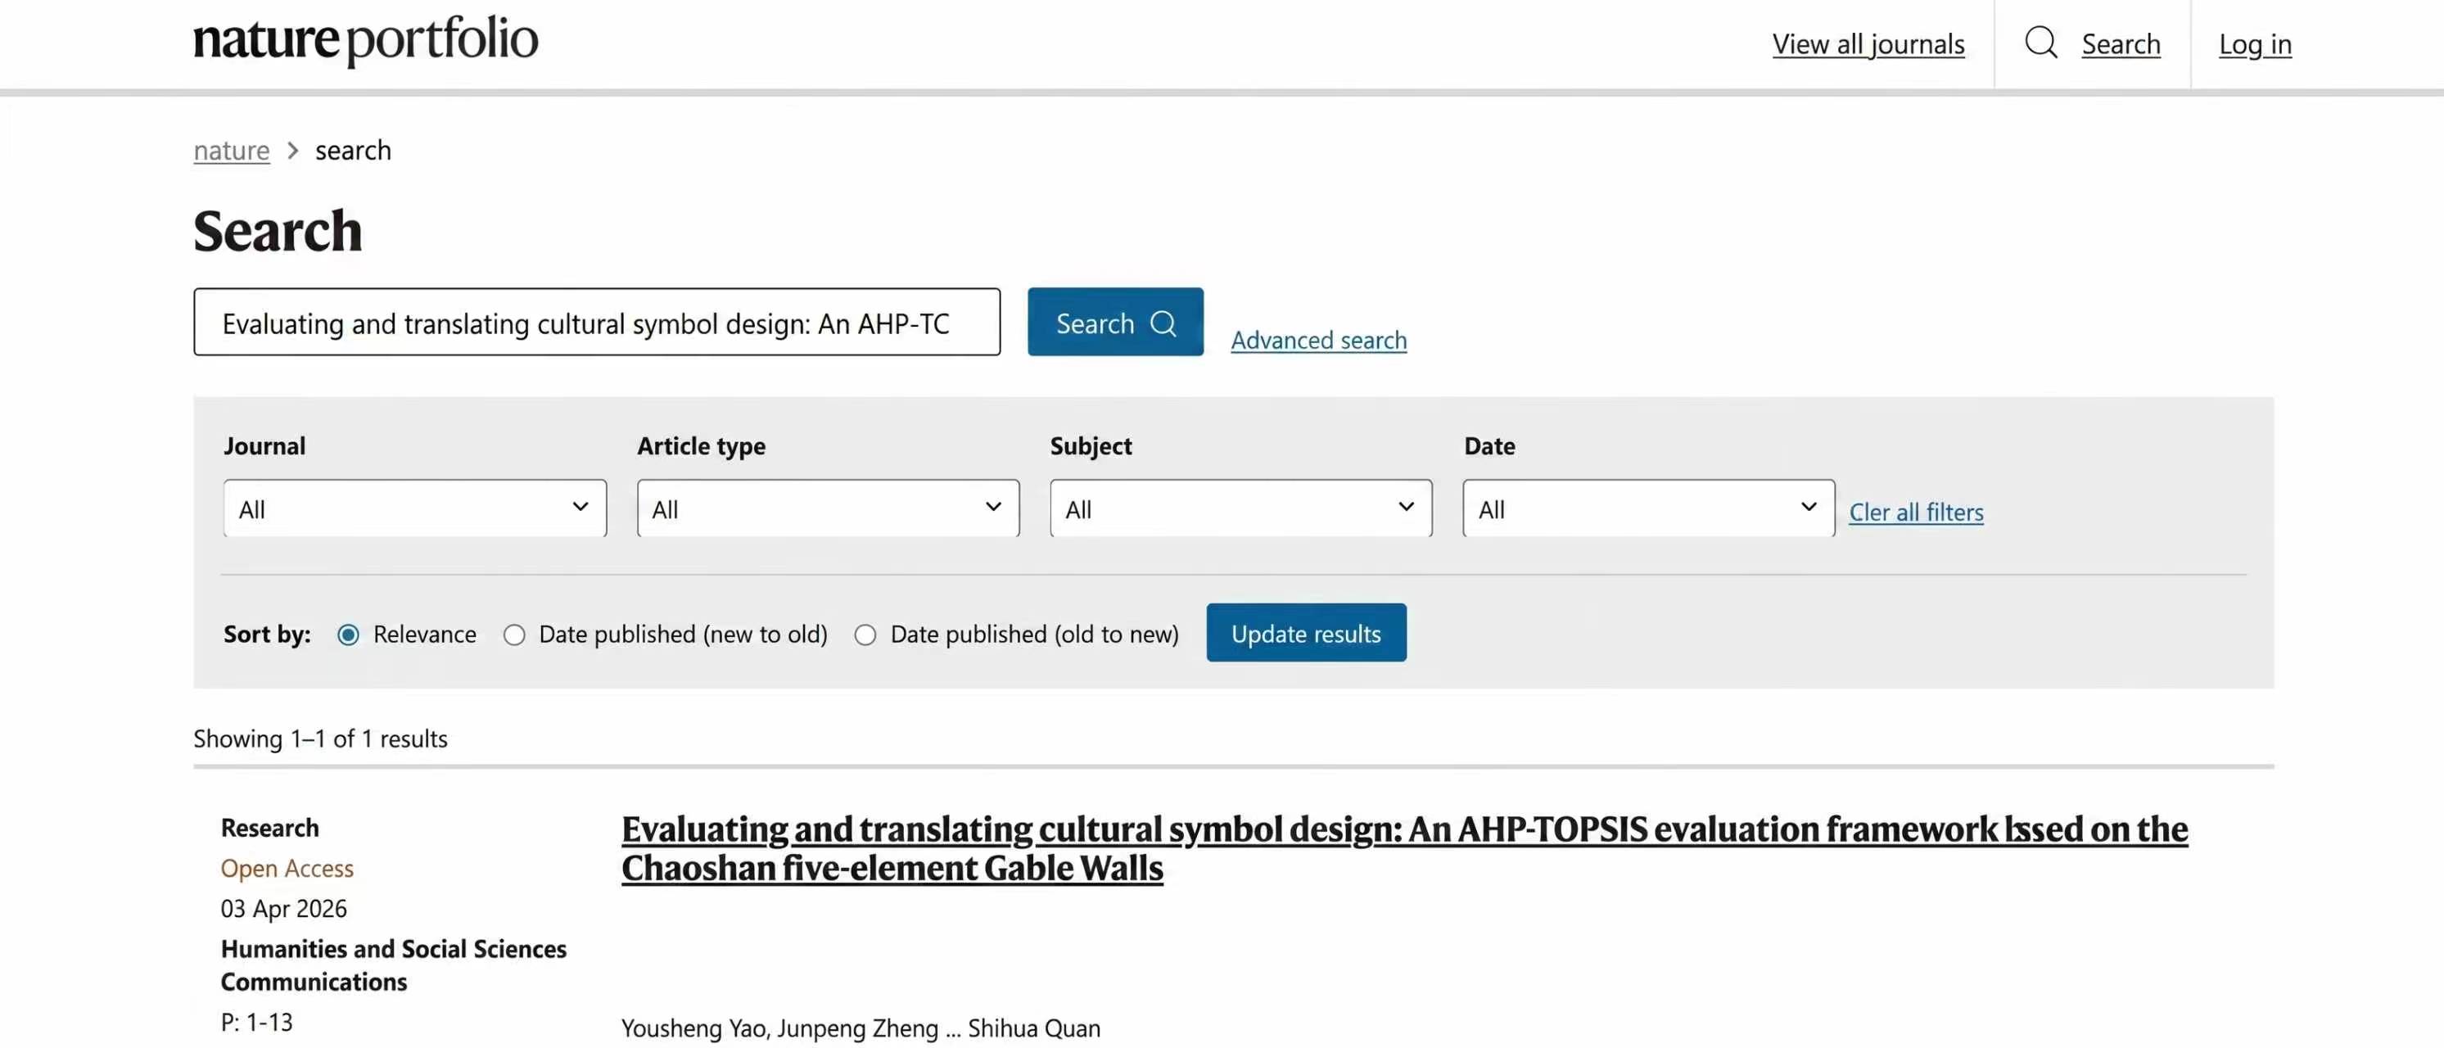This screenshot has height=1048, width=2444.
Task: Open View all journals link
Action: (x=1867, y=44)
